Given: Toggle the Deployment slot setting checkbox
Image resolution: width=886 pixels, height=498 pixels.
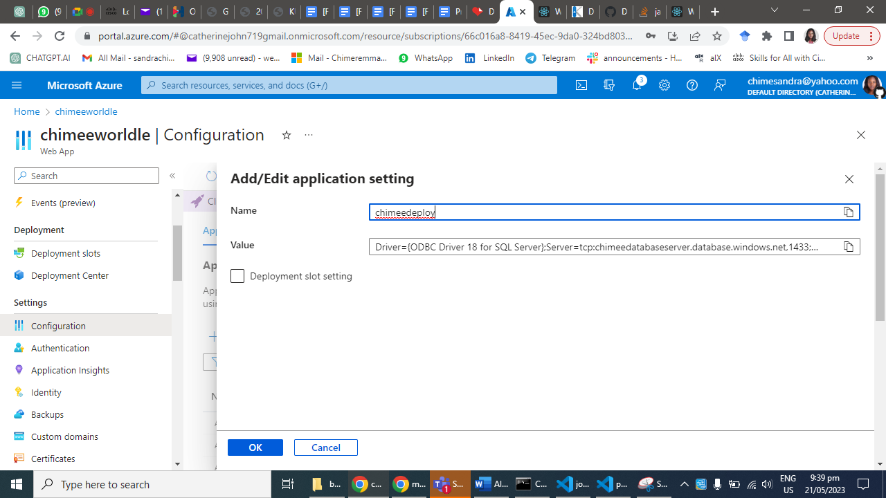Looking at the screenshot, I should click(x=237, y=276).
